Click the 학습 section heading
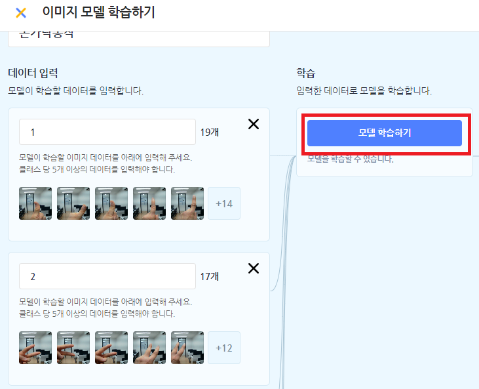This screenshot has height=389, width=479. click(x=306, y=73)
